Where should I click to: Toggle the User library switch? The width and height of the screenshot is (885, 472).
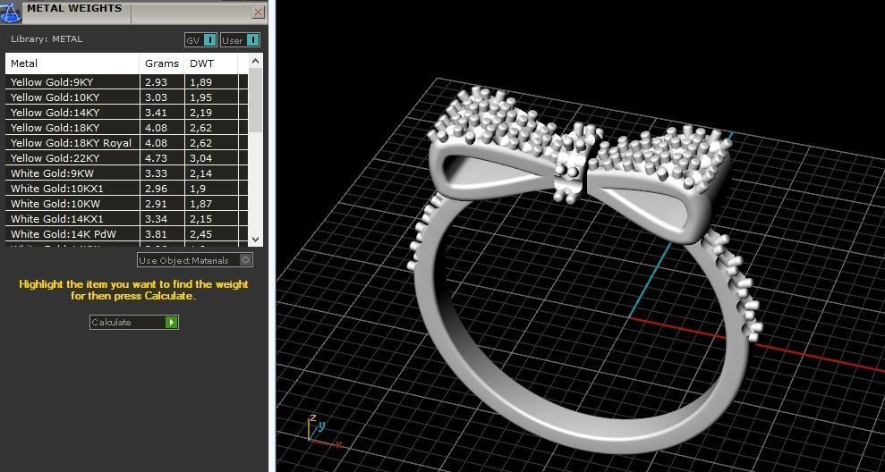[240, 40]
